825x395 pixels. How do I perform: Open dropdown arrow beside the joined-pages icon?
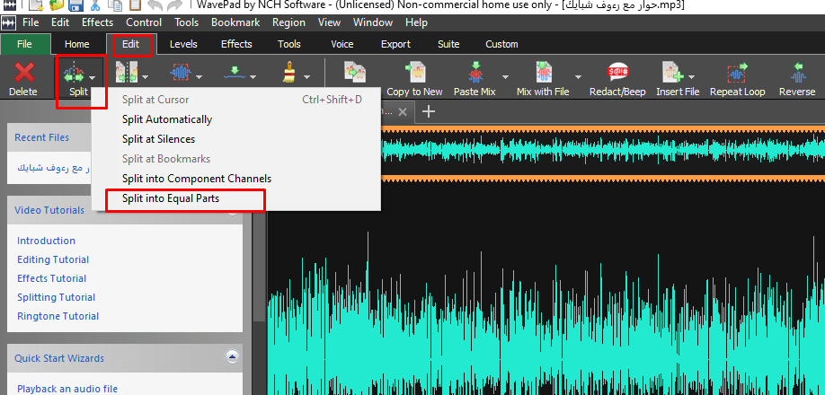tap(146, 77)
